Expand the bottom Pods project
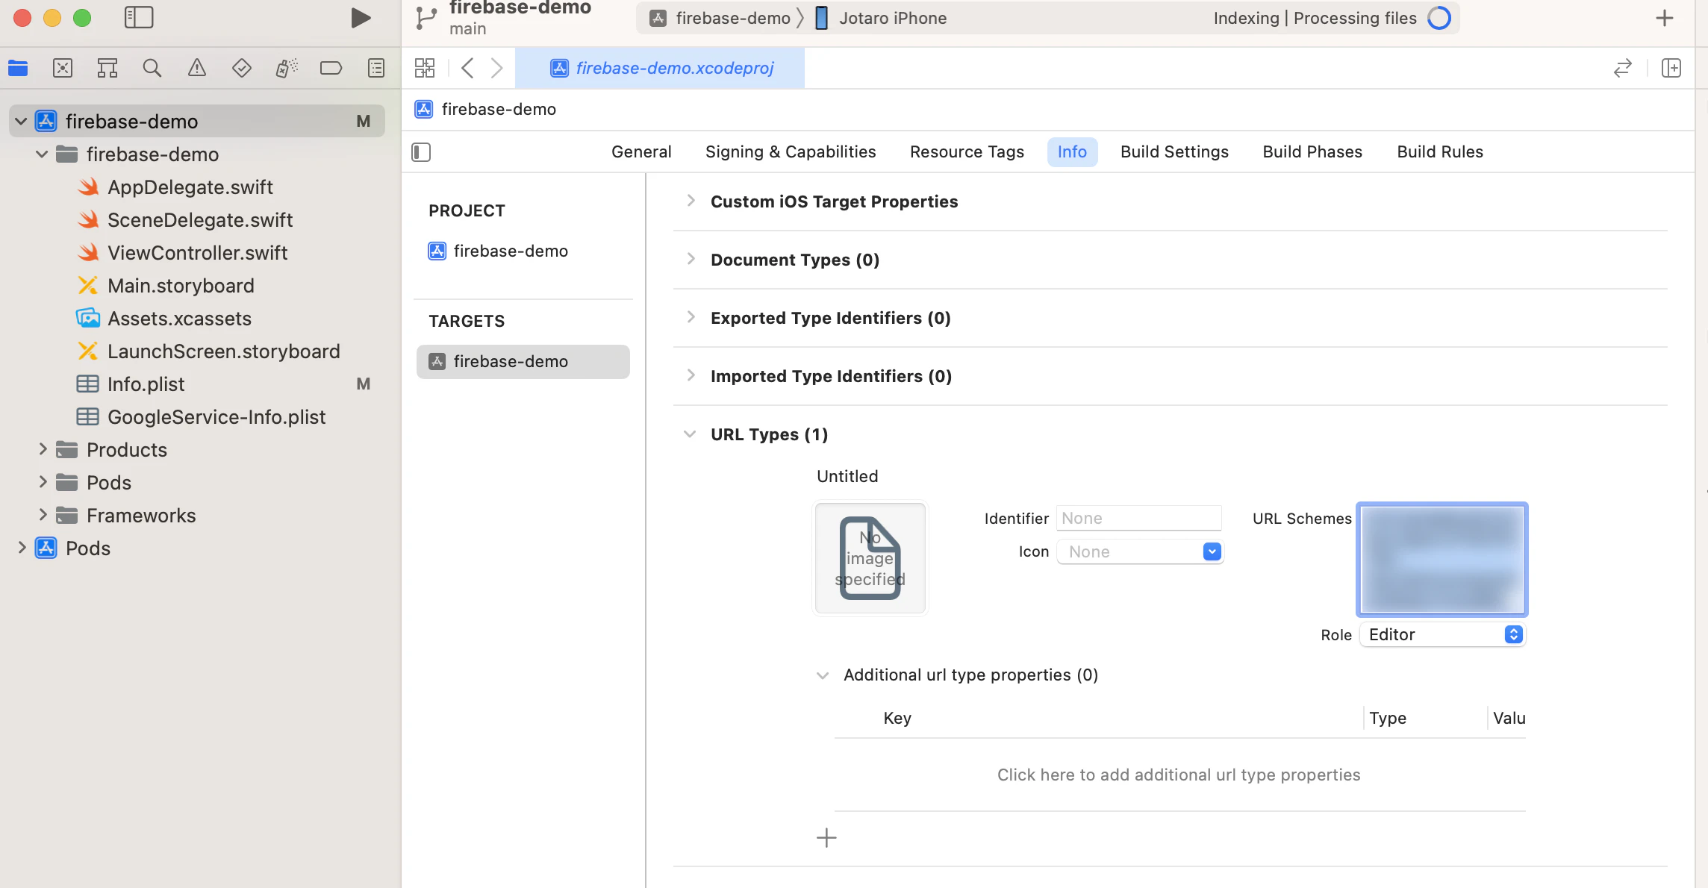1708x888 pixels. point(22,548)
